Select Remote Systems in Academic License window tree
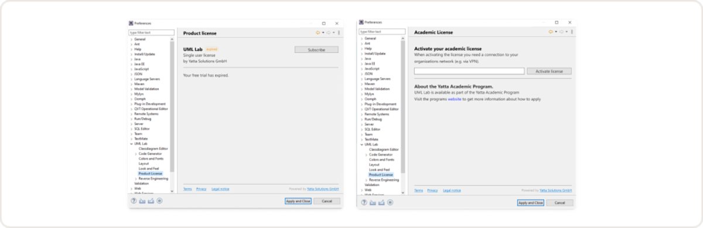Screen dimensions: 703x228 click(x=377, y=114)
